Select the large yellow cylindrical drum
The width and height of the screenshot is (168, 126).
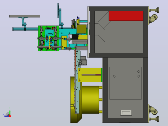point(90,100)
